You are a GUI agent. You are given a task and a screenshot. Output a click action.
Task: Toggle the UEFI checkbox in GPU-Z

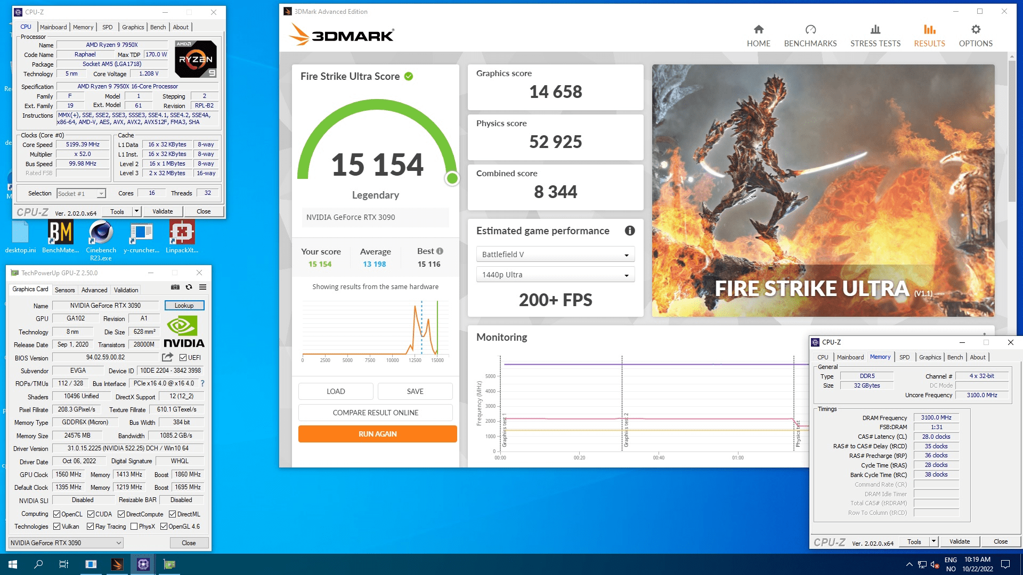pyautogui.click(x=183, y=358)
